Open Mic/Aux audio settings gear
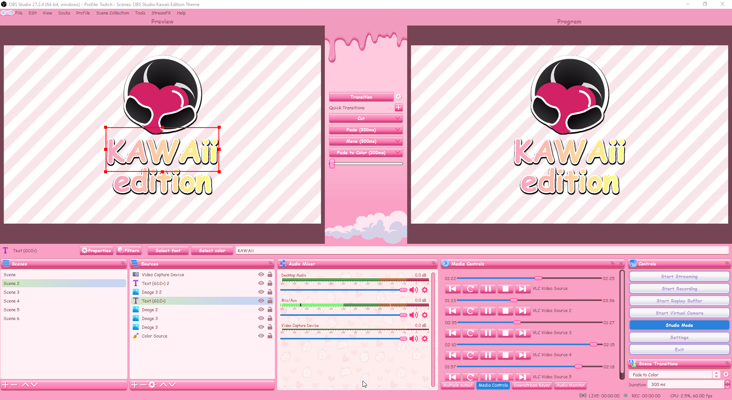Image resolution: width=732 pixels, height=400 pixels. [425, 315]
